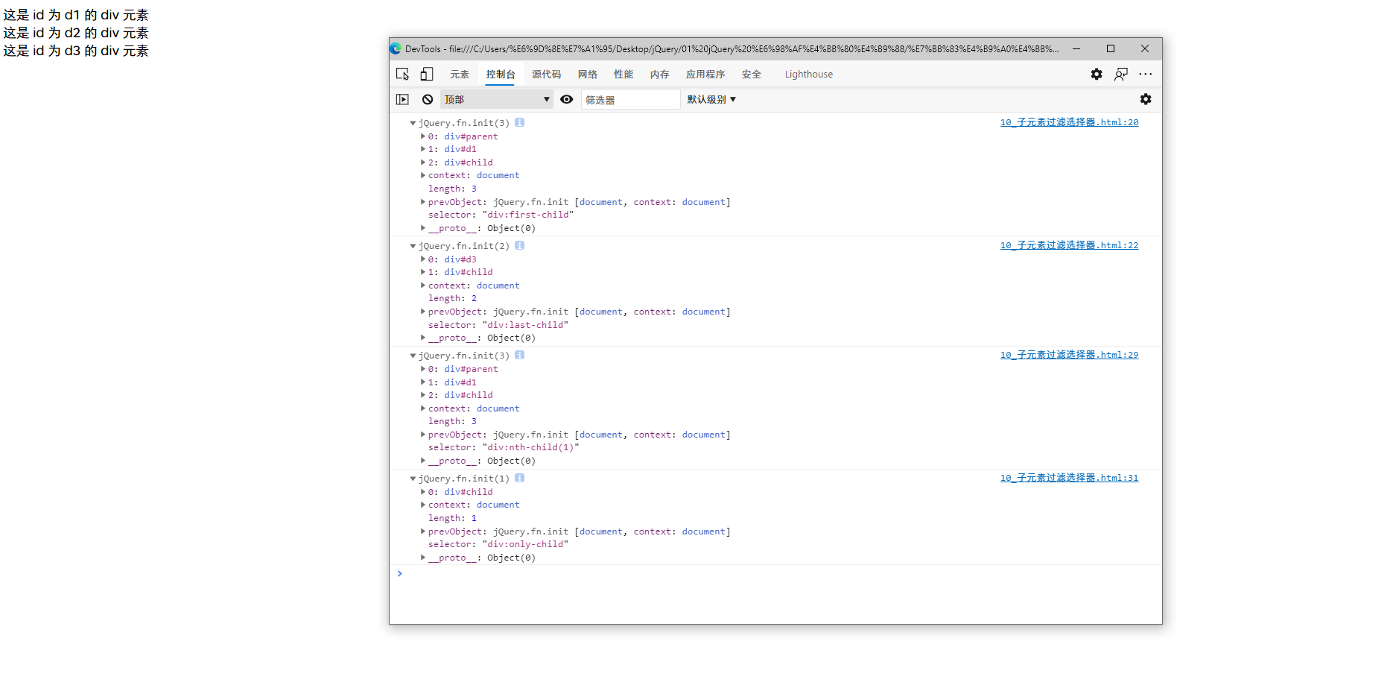
Task: Toggle device emulation icon
Action: [427, 74]
